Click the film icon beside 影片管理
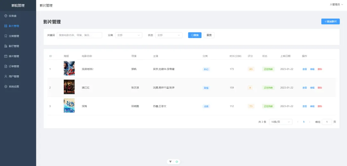Viewport: 347px width, 166px height. [x=6, y=26]
